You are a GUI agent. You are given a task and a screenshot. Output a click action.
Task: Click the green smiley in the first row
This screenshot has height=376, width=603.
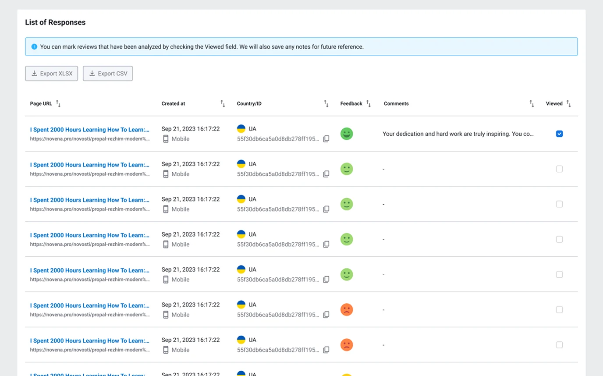pos(347,134)
